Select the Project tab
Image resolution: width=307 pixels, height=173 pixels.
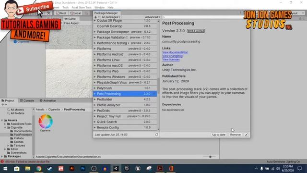[x=8, y=100]
